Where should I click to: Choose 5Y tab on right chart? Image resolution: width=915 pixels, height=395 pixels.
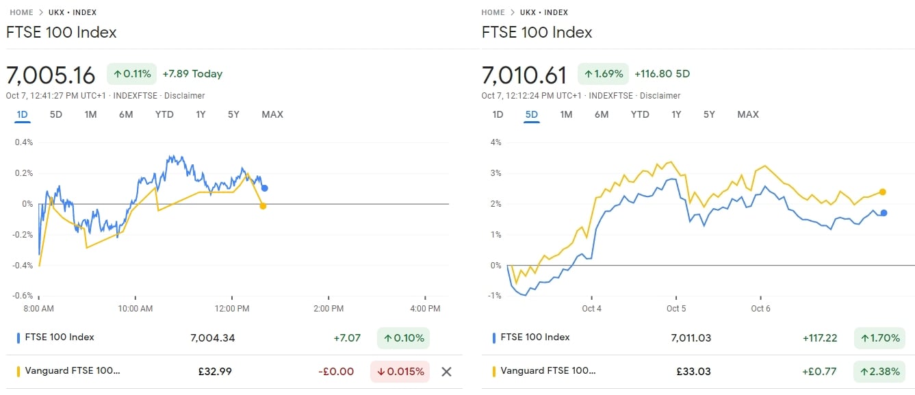tap(709, 114)
